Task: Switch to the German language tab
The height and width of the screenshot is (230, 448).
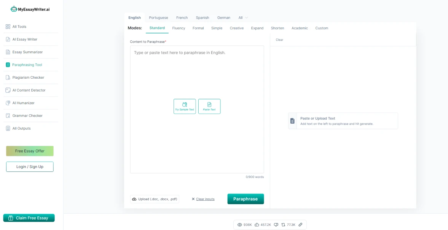Action: click(223, 17)
